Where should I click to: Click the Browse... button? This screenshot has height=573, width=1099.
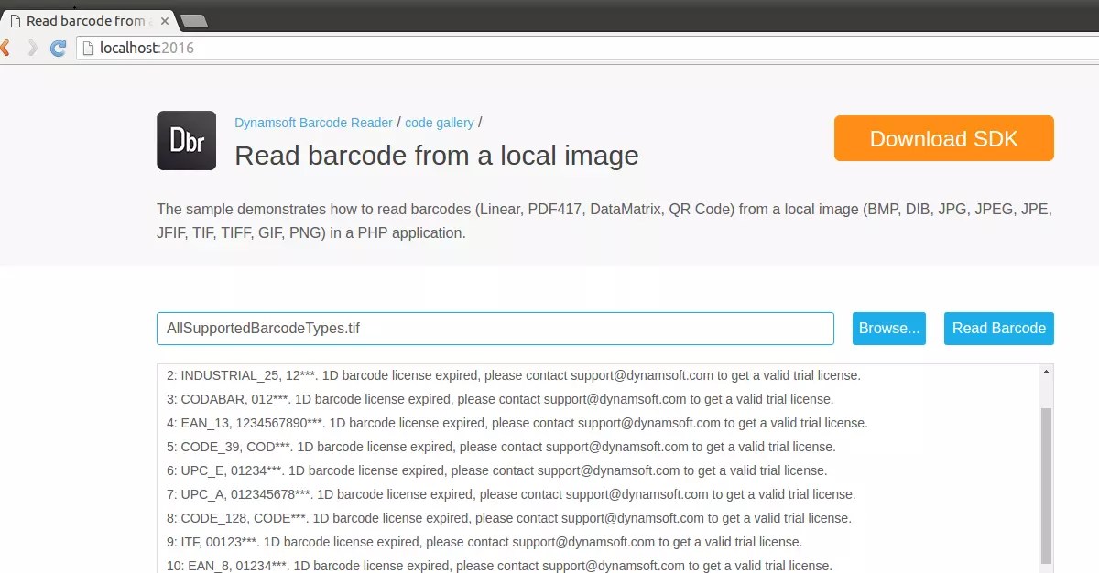pos(887,328)
